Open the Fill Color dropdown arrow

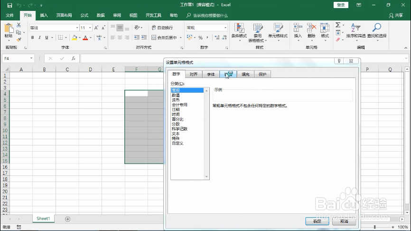[80, 38]
